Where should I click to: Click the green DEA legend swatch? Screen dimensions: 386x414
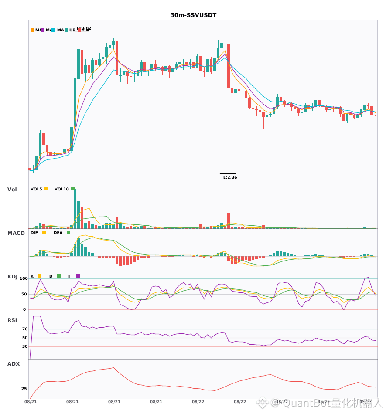point(68,232)
